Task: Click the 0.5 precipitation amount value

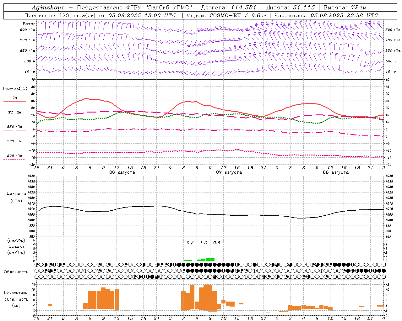Action: click(217, 243)
